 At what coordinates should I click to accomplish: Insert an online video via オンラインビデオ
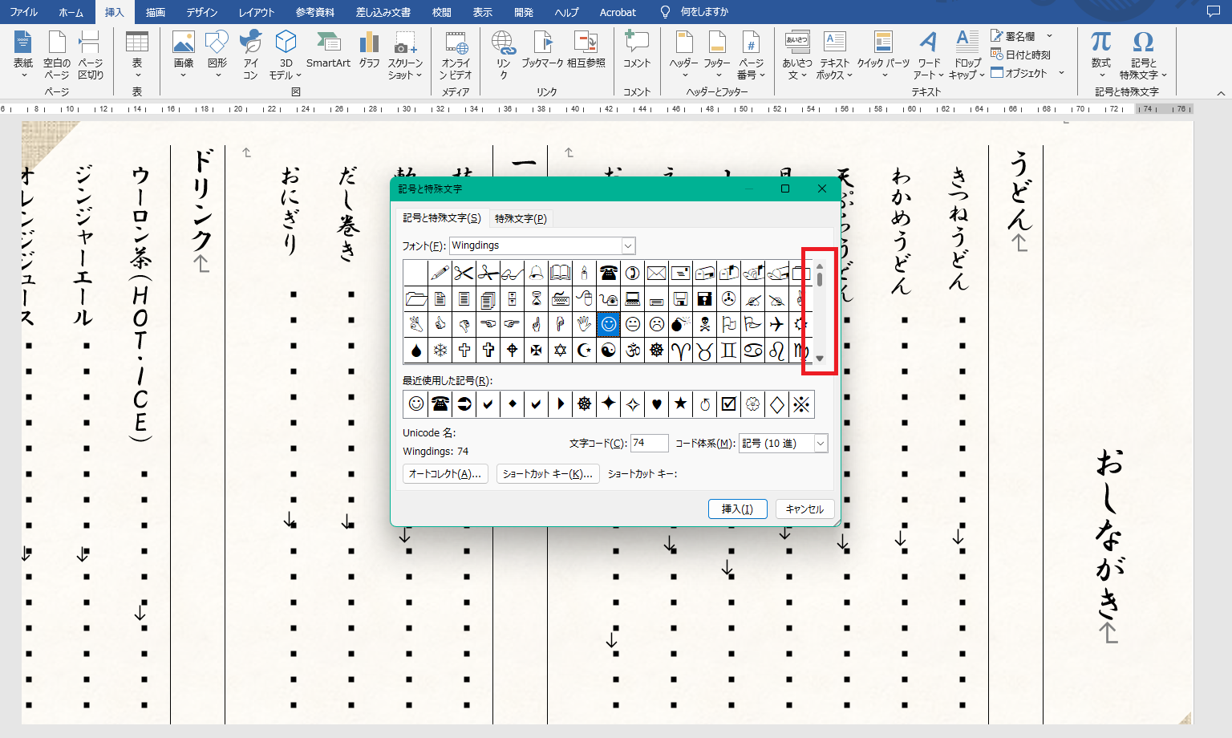pos(456,55)
